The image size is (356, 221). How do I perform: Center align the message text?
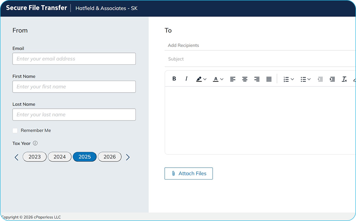coord(245,79)
